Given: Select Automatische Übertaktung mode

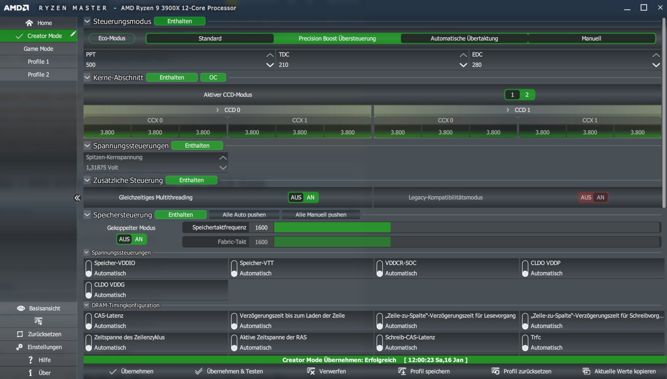Looking at the screenshot, I should click(x=464, y=38).
